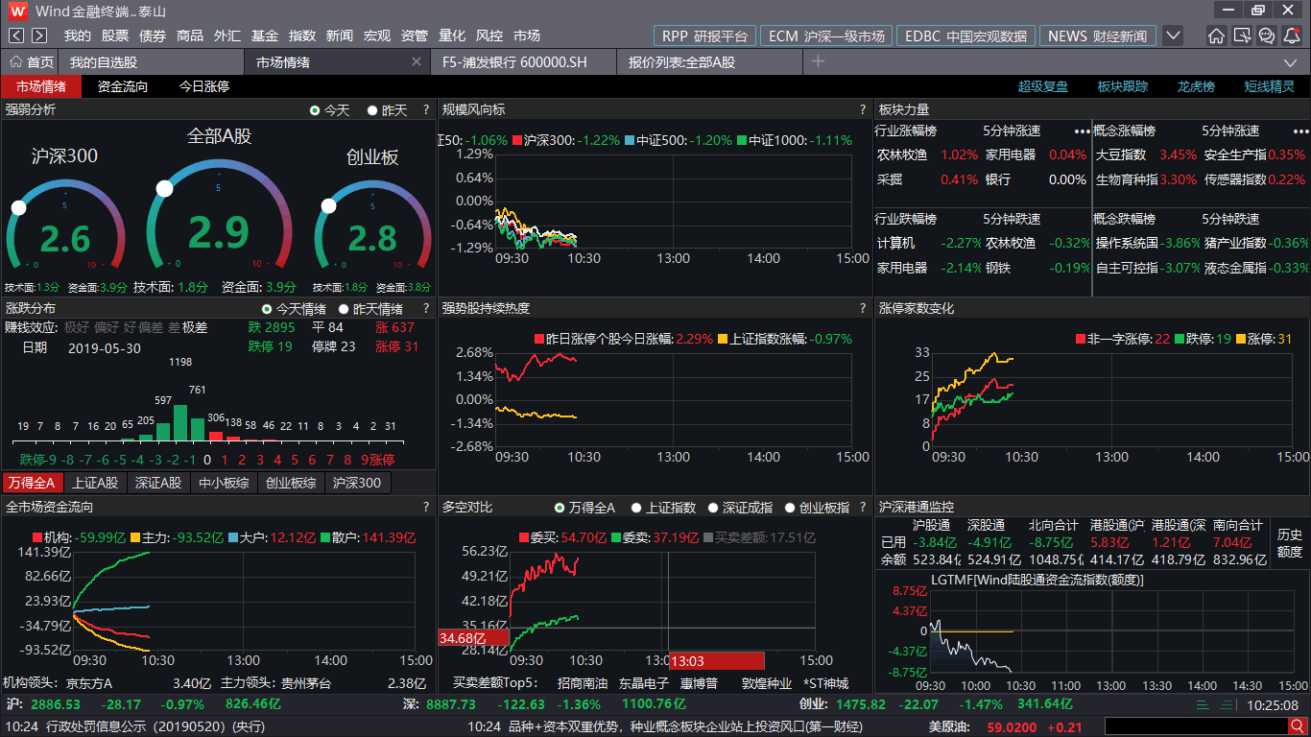Select the 今天 radio in 强弱分析
Viewport: 1311px width, 737px height.
[315, 110]
